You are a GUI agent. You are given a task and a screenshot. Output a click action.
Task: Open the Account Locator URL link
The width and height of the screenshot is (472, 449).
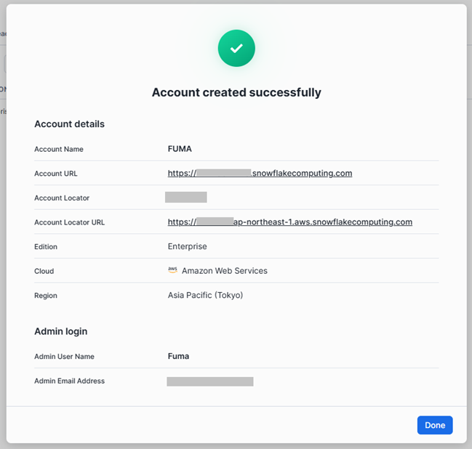click(x=289, y=222)
